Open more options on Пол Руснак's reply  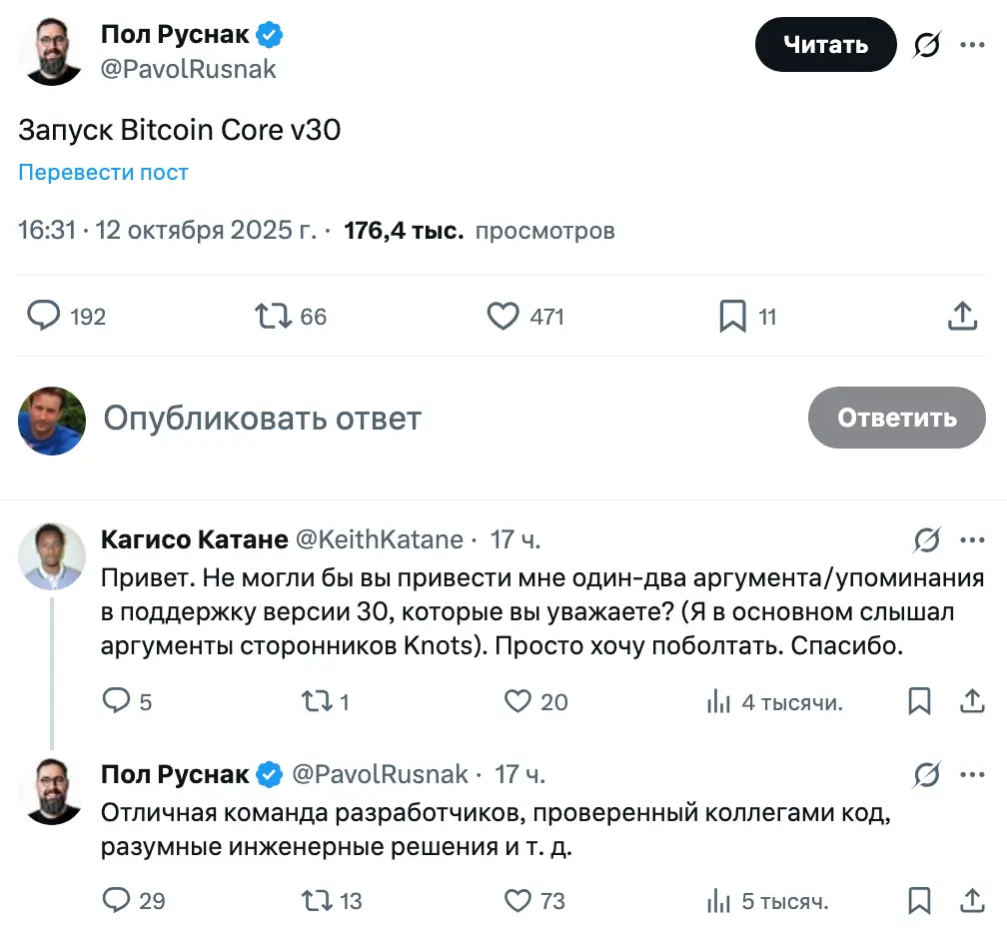[972, 774]
